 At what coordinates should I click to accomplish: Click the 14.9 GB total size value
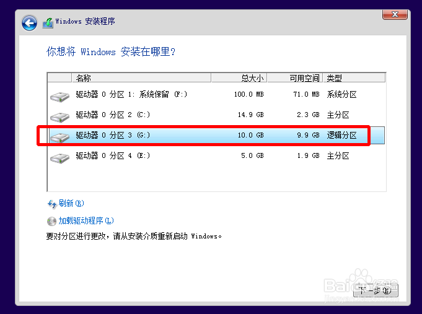tap(250, 115)
